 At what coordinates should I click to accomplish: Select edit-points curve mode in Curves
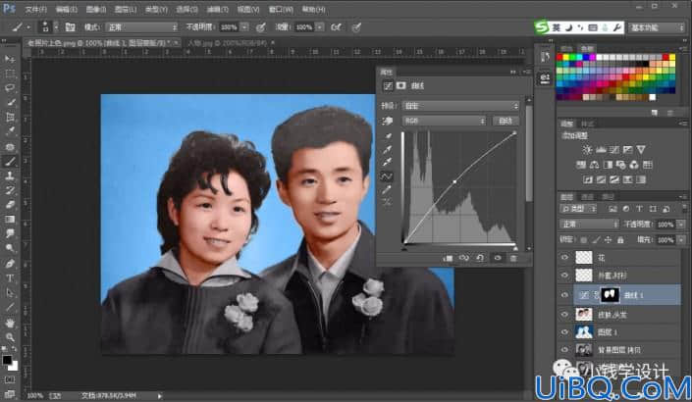tap(387, 176)
